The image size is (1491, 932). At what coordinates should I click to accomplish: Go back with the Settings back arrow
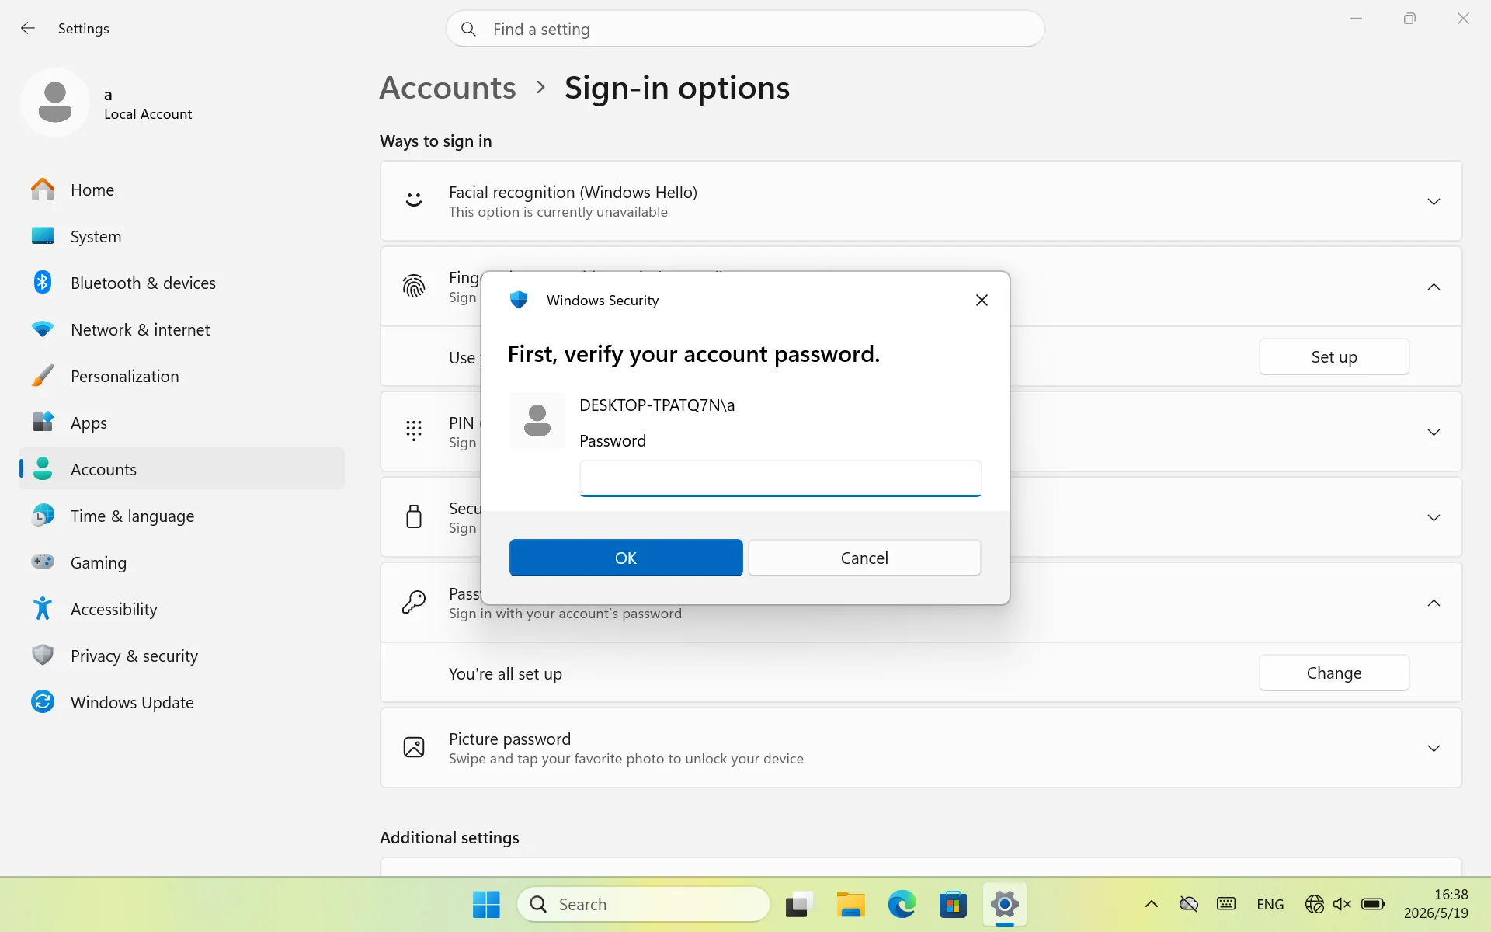tap(28, 28)
